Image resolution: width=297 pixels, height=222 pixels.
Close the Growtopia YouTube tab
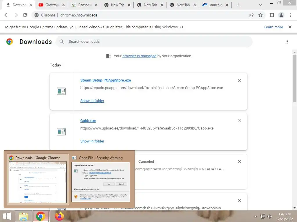64,5
